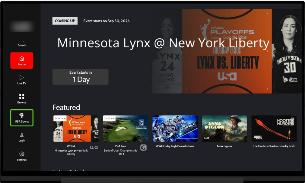
Task: Open the WNBA Lynx vs Liberty thumbnail
Action: point(76,129)
